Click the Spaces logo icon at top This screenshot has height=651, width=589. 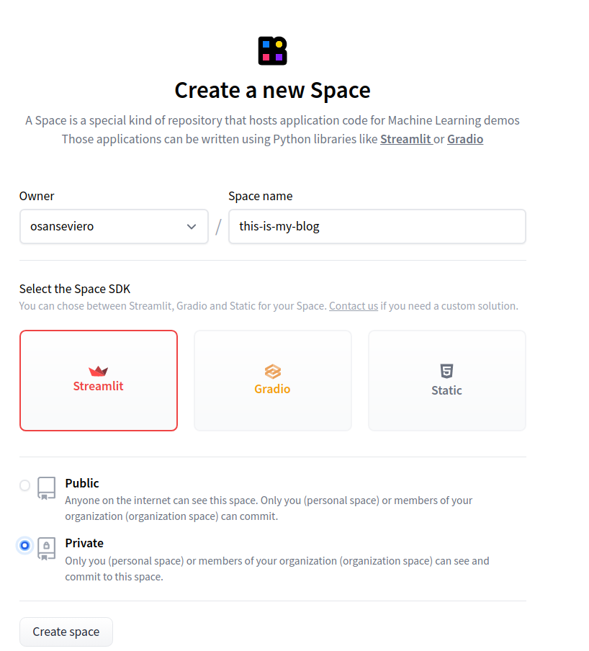(272, 50)
